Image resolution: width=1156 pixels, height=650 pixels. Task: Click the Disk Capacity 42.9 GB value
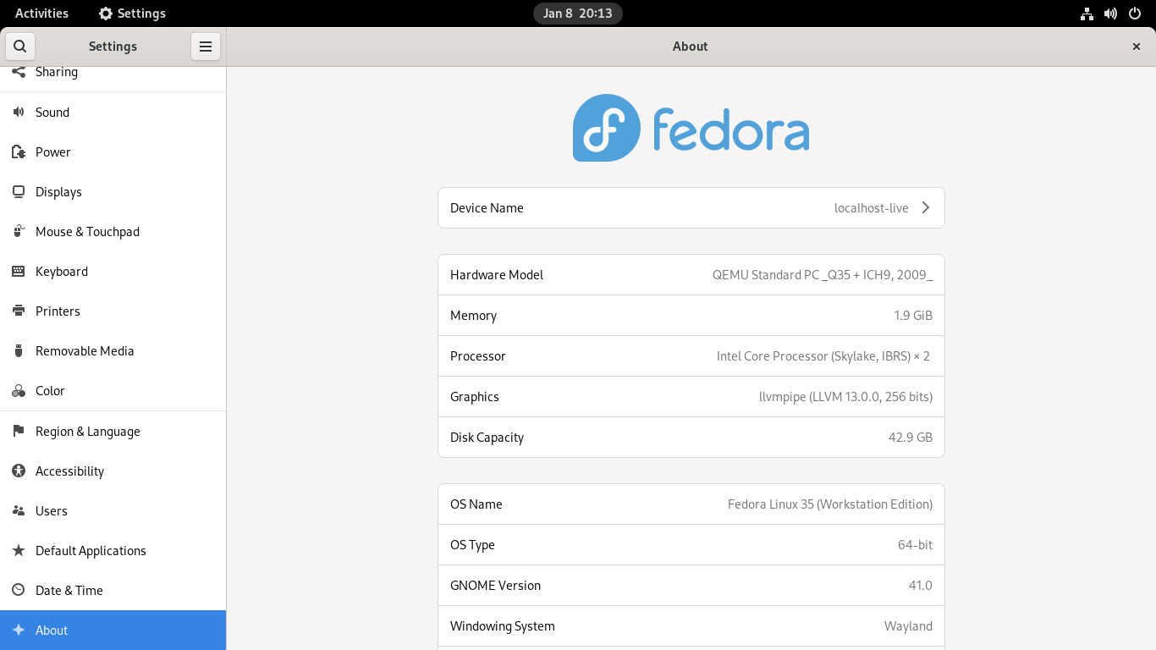click(911, 438)
